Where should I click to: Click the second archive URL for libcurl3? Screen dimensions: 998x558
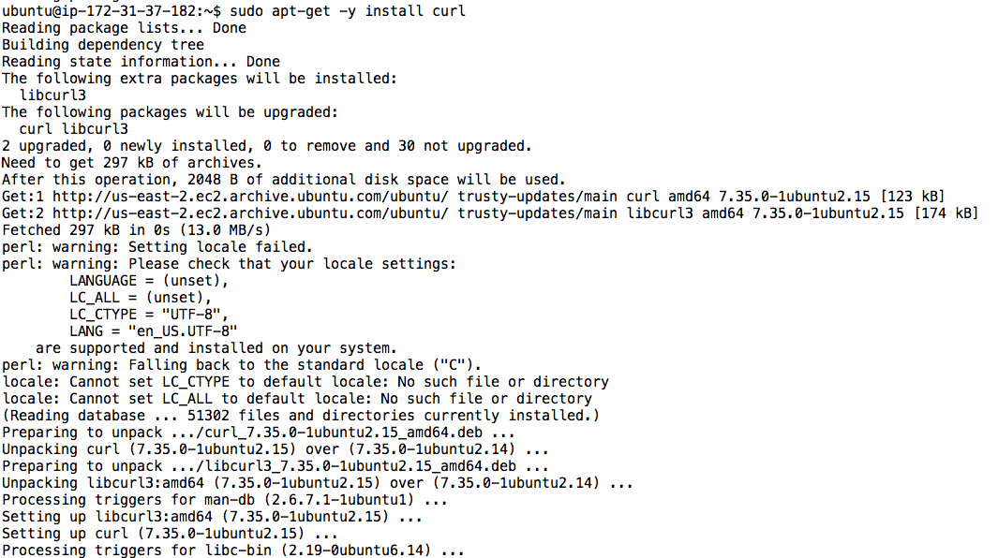coord(250,213)
